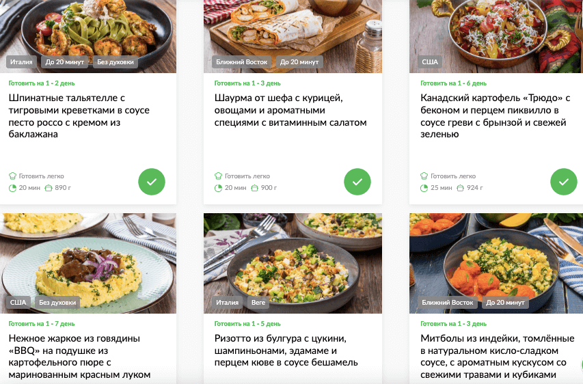Select «Ближний Восток» tag on shawarma photo
Viewport: 583px width, 384px height.
(242, 62)
